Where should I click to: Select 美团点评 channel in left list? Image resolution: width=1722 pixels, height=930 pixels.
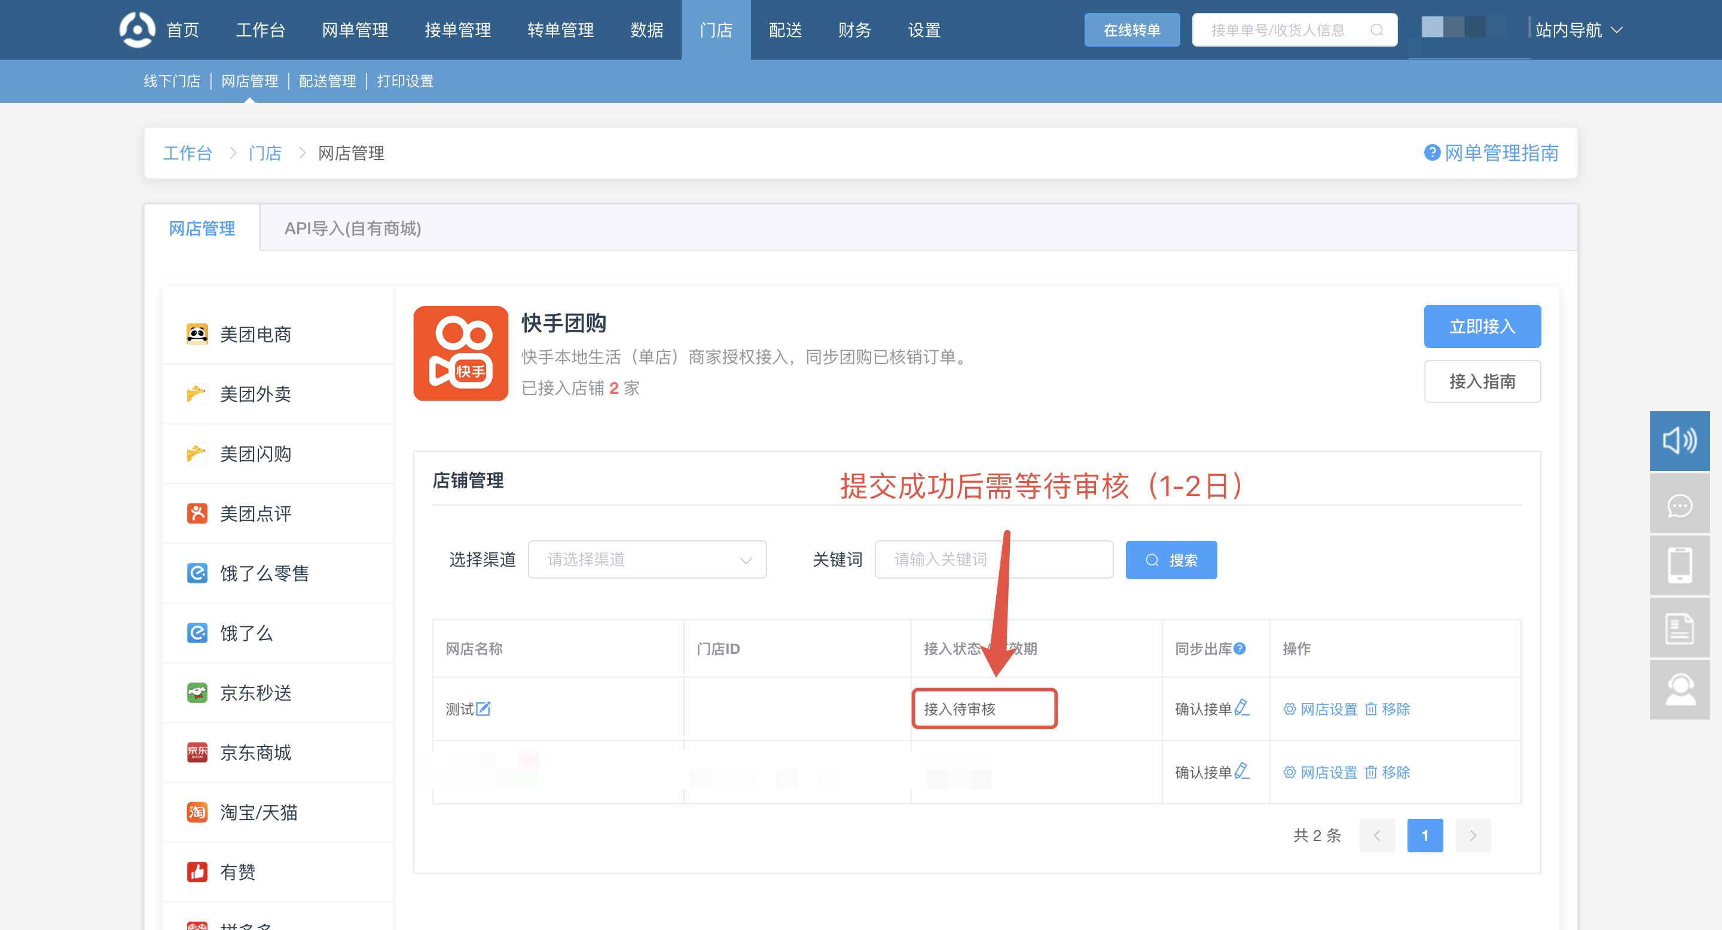(279, 514)
